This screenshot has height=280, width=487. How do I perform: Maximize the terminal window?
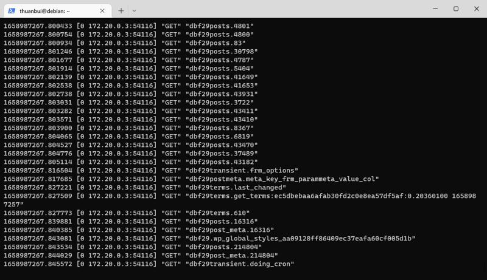(456, 9)
